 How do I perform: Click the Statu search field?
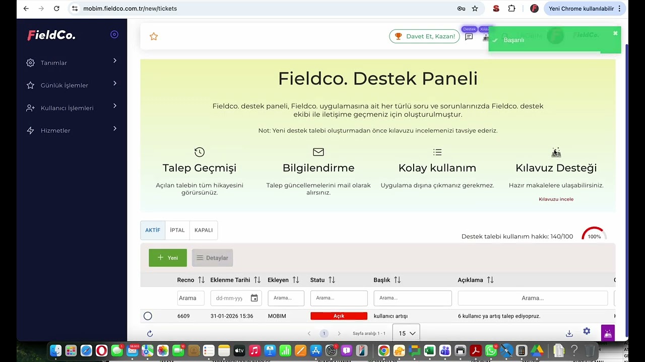(x=339, y=298)
